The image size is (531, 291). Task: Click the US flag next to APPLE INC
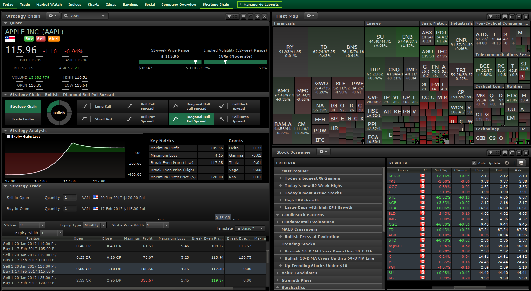click(10, 39)
